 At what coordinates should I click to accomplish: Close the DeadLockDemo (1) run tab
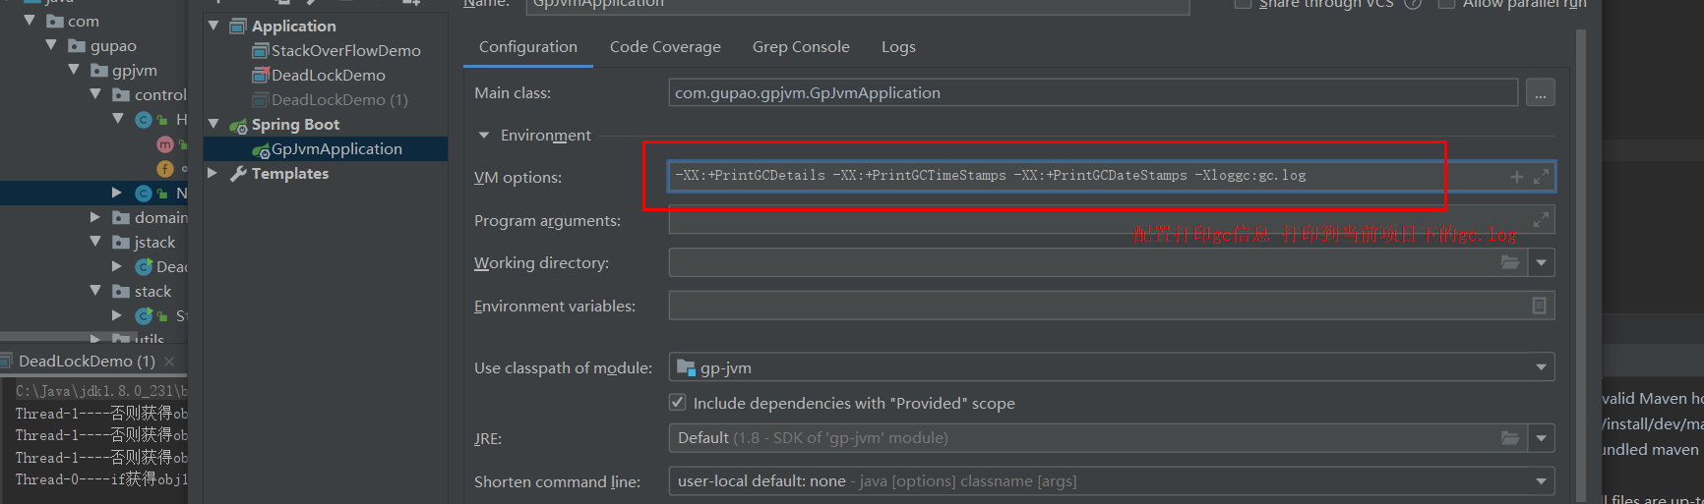tap(169, 362)
